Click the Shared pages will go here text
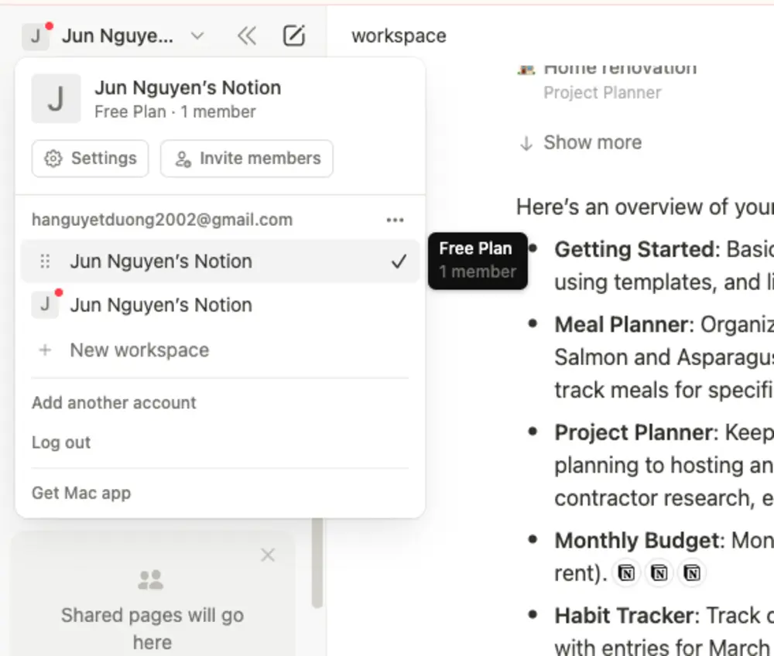This screenshot has width=774, height=656. point(152,629)
